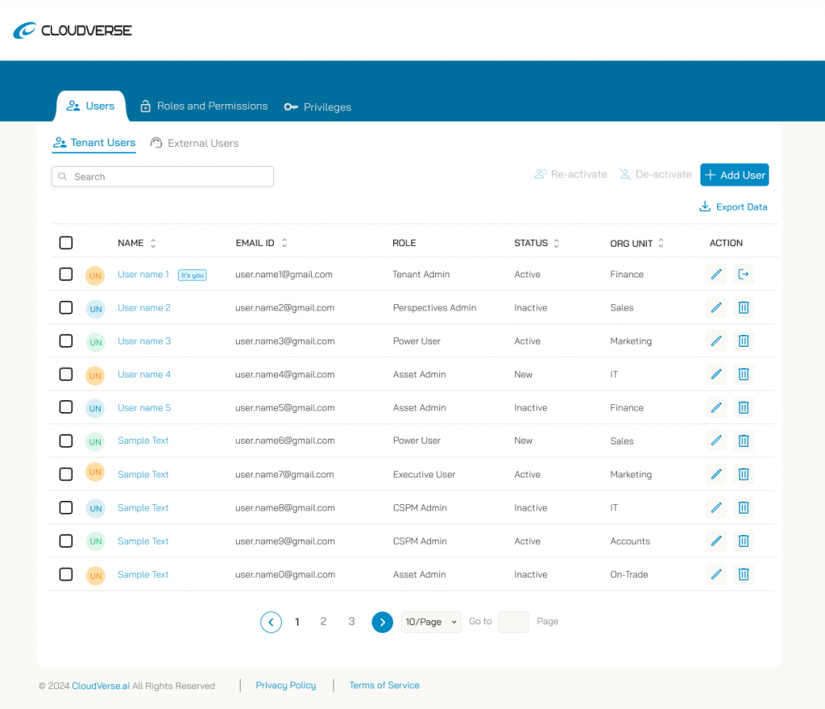Click inside the Go to Page input field

click(x=513, y=622)
